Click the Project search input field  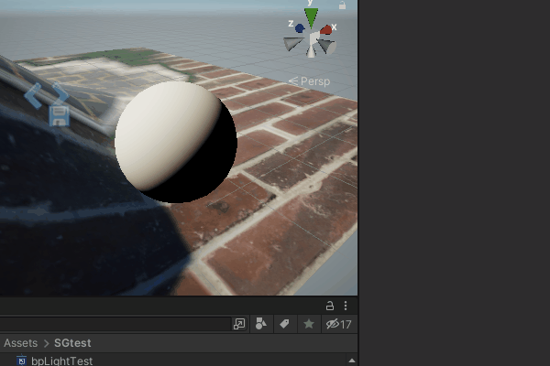[x=115, y=324]
